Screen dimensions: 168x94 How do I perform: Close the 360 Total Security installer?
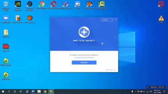(116, 19)
